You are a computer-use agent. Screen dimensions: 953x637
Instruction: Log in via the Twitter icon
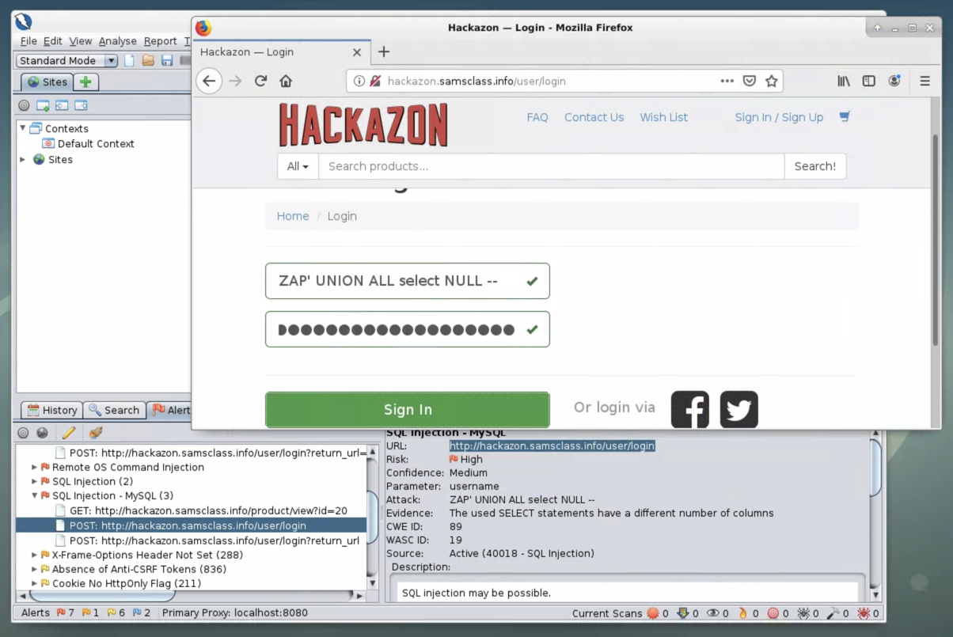739,409
